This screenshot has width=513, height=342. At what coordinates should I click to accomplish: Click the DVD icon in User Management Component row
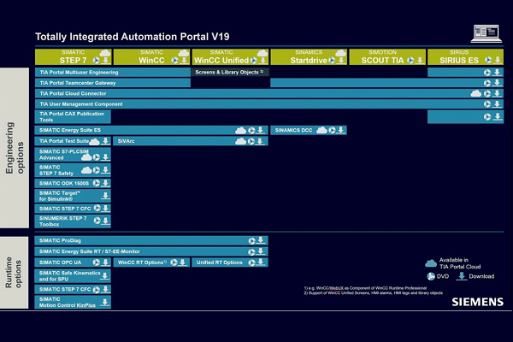tap(487, 104)
